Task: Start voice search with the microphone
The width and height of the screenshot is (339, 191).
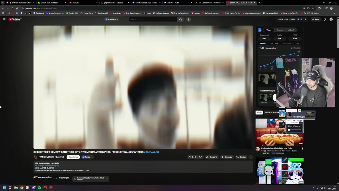Action: pos(189,19)
